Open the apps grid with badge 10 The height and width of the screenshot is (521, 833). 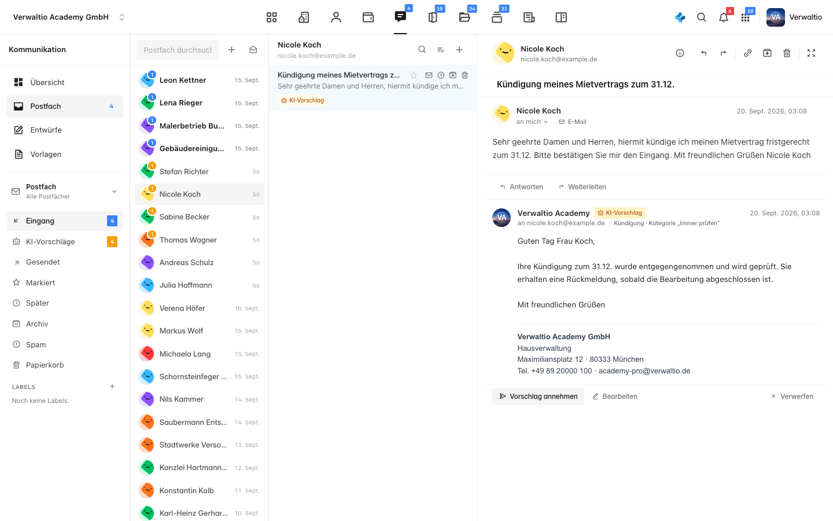[x=746, y=17]
